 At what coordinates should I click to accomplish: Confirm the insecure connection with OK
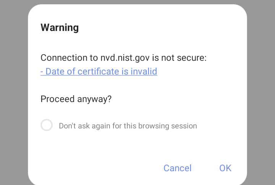[x=225, y=168]
